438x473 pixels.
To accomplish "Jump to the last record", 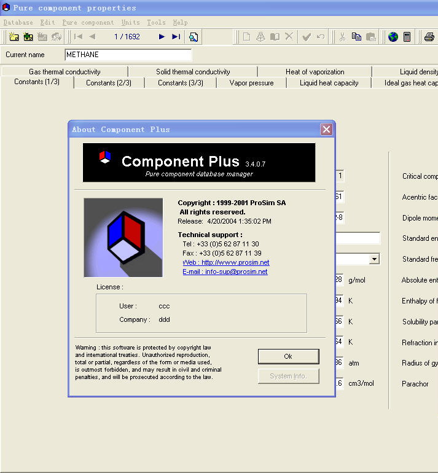I will point(176,37).
